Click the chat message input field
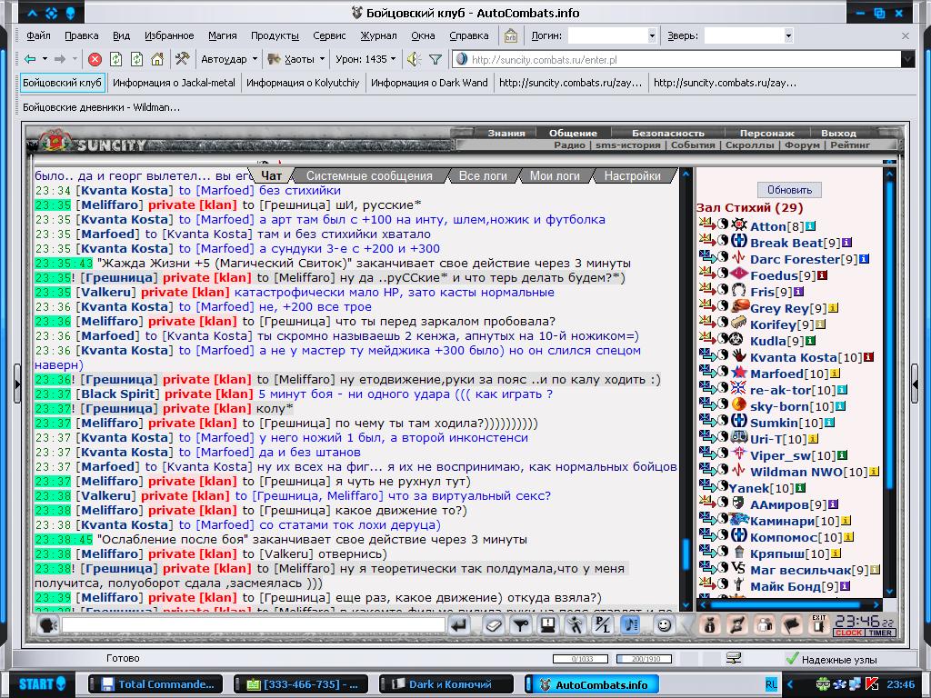Viewport: 931px width, 698px height. (x=254, y=625)
